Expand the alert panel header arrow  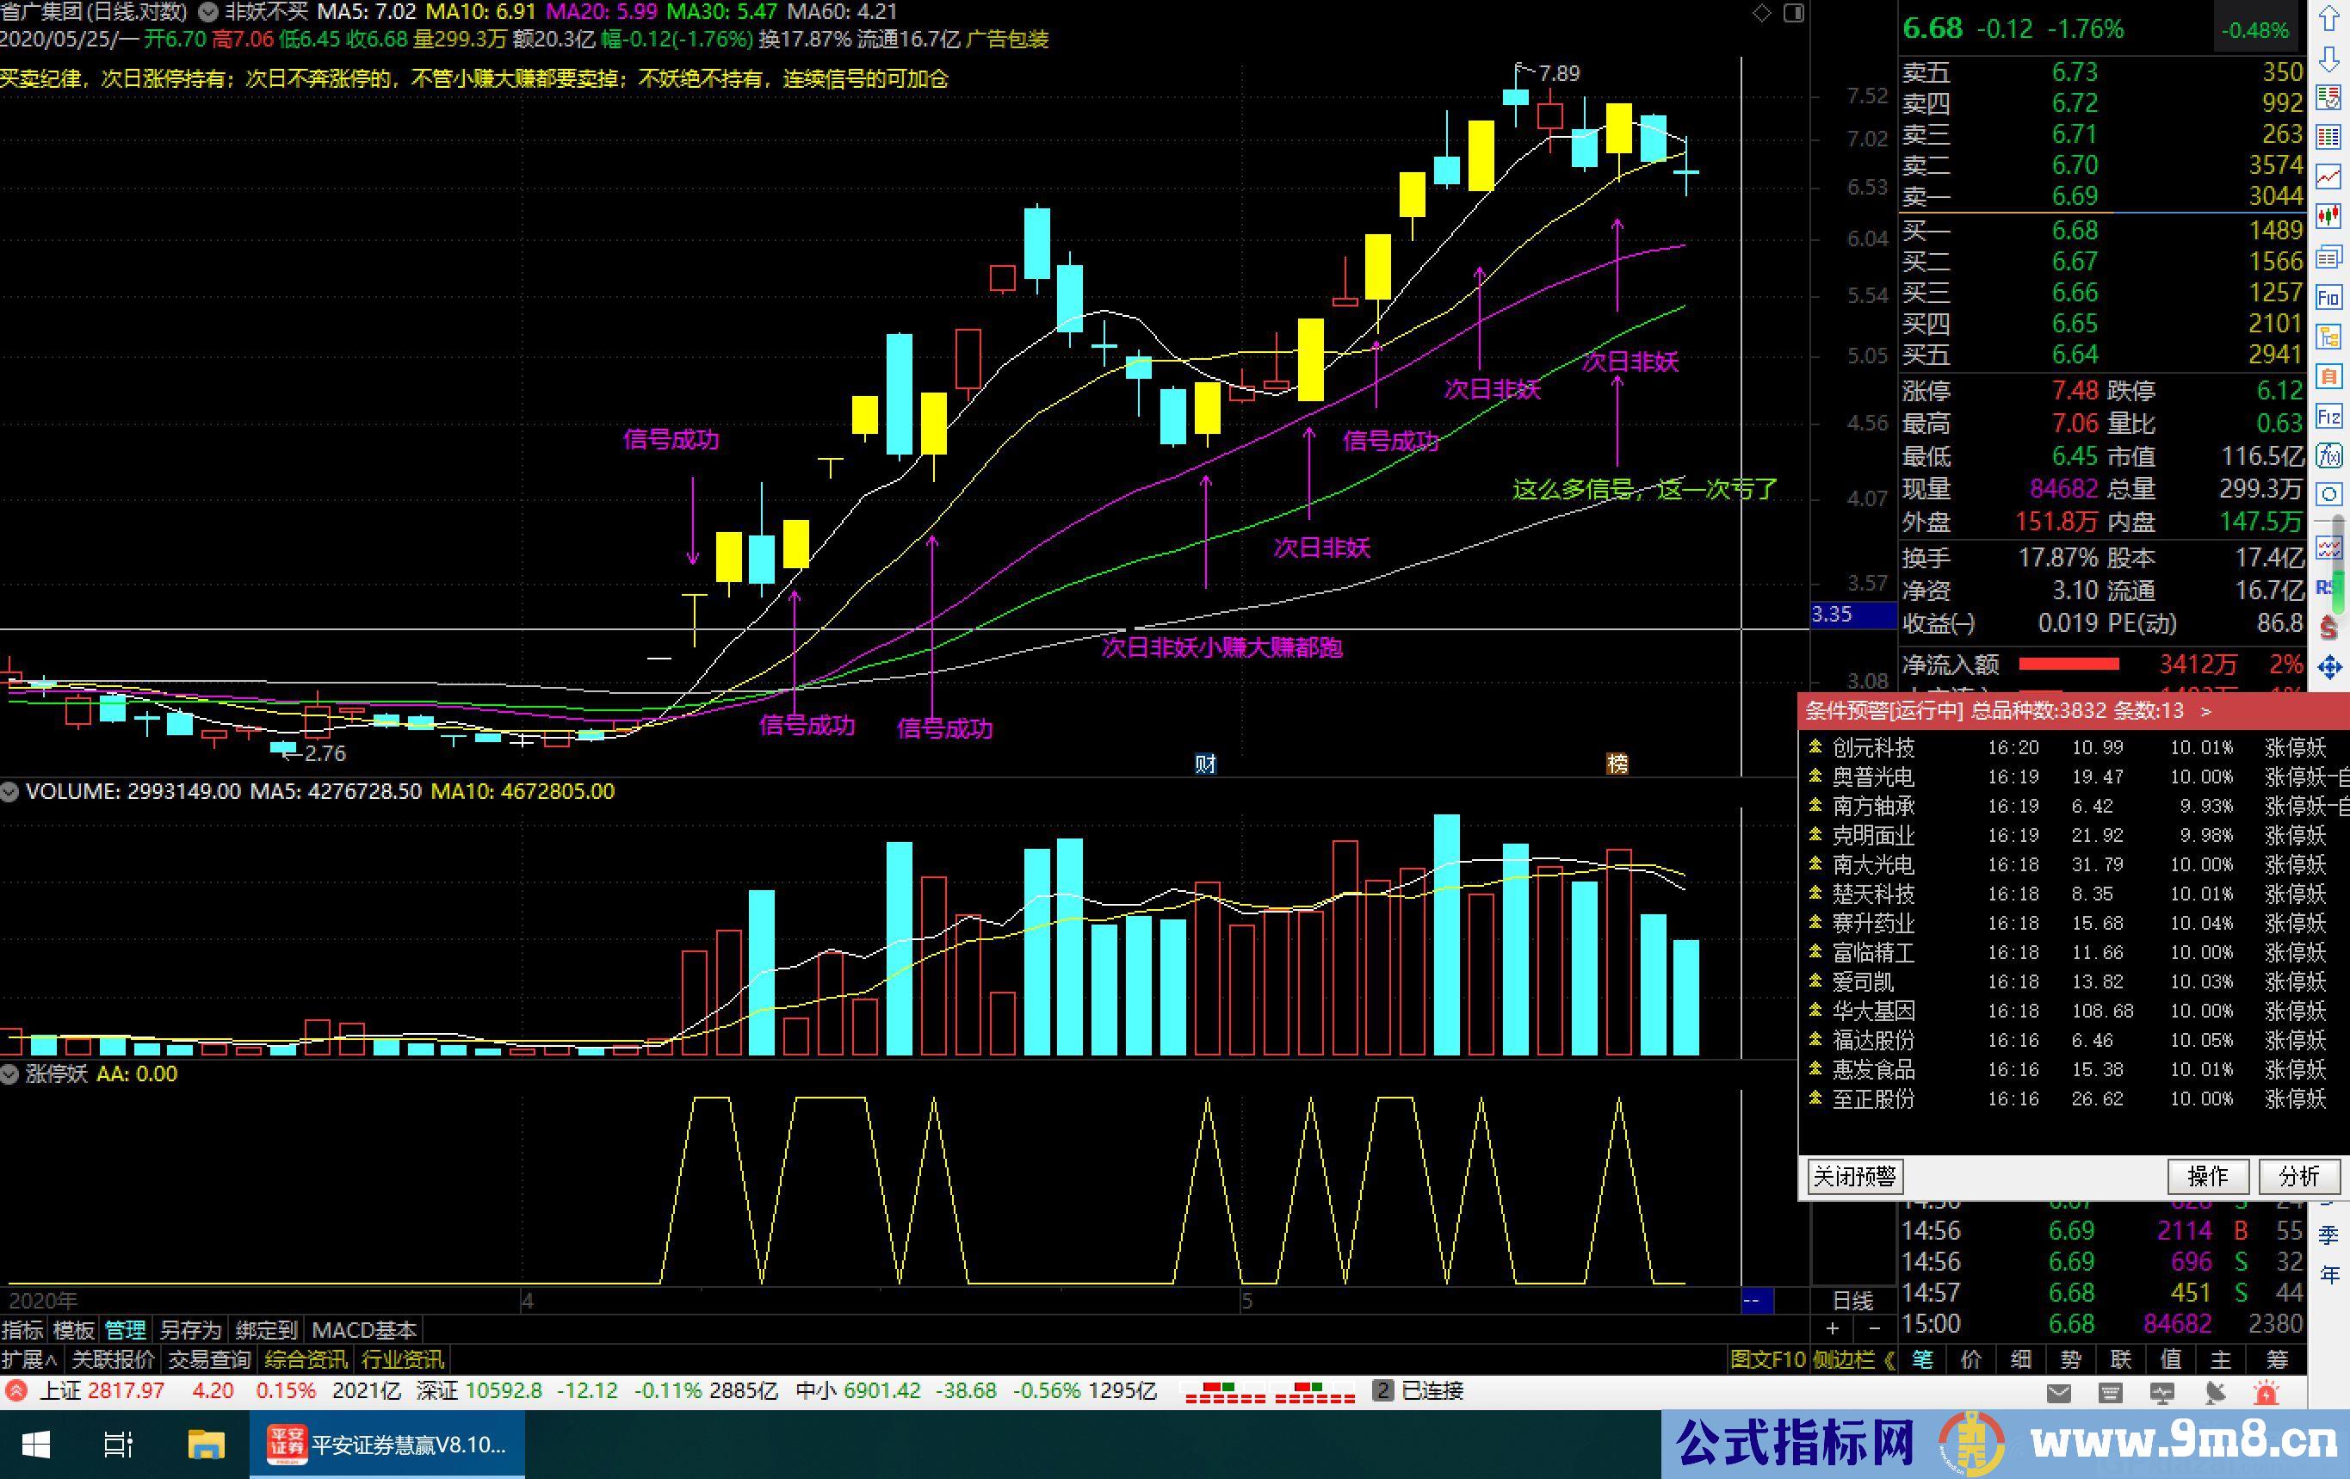[2206, 712]
